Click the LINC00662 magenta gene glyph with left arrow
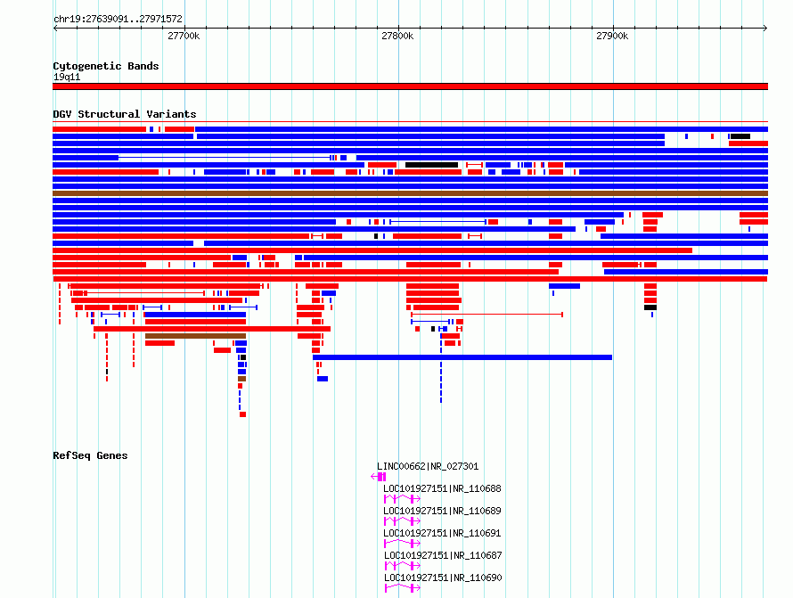Viewport: 793px width, 598px height. click(x=379, y=477)
